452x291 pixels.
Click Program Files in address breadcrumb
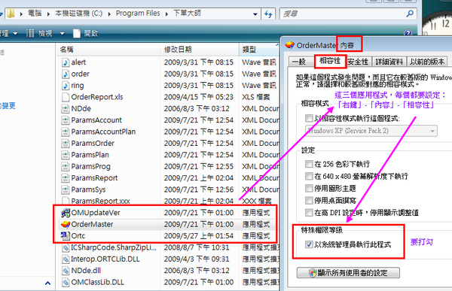click(138, 14)
